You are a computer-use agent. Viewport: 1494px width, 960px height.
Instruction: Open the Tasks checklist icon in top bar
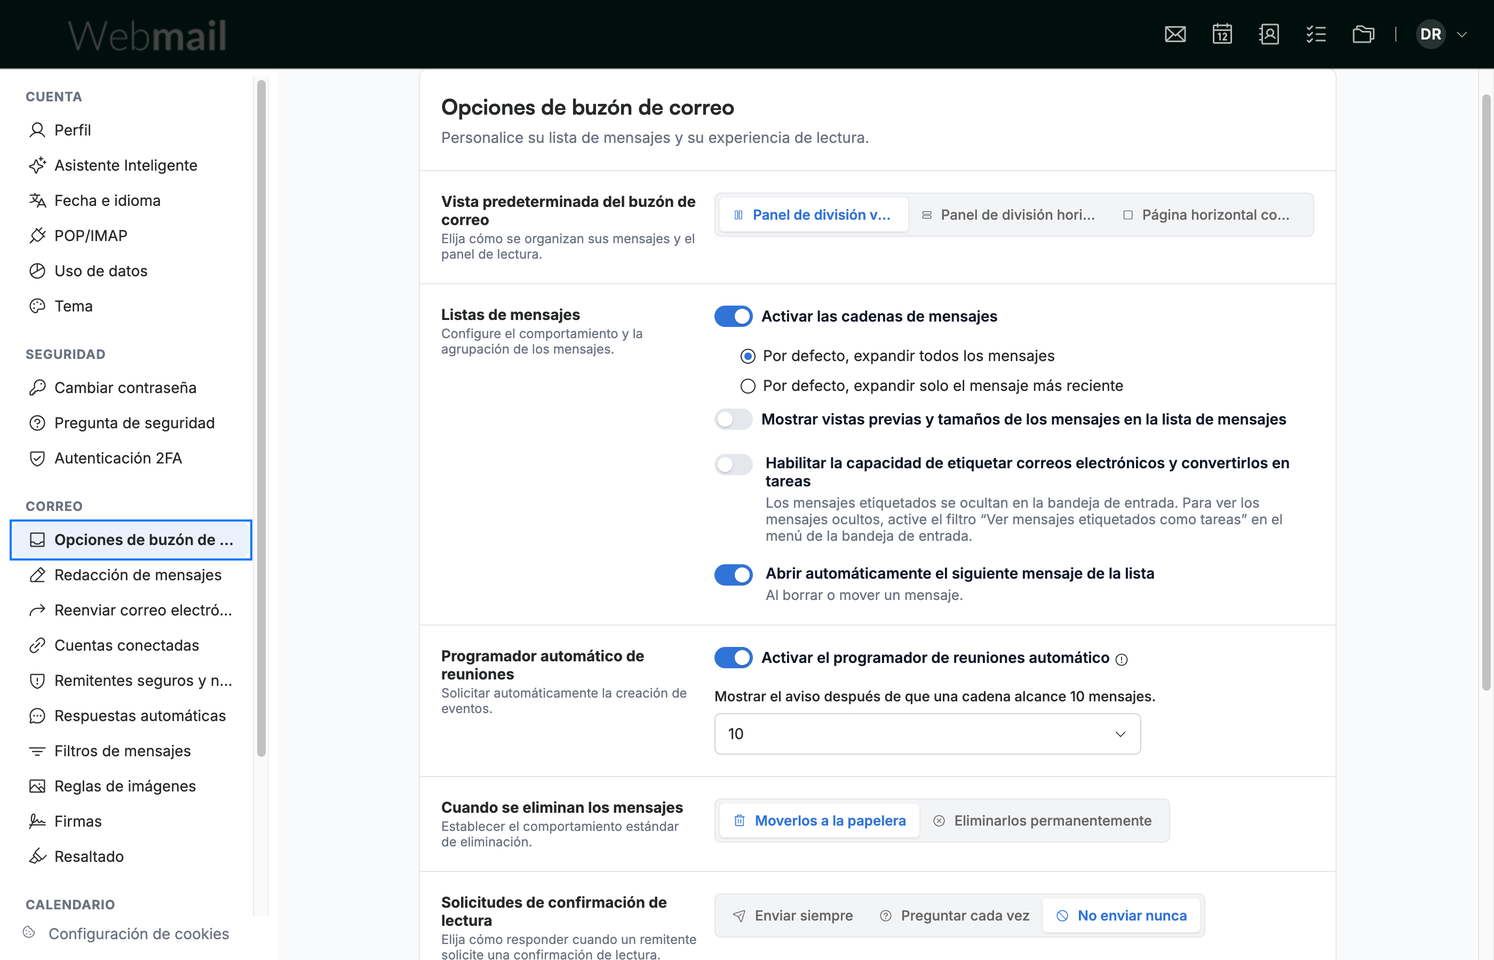click(1316, 34)
